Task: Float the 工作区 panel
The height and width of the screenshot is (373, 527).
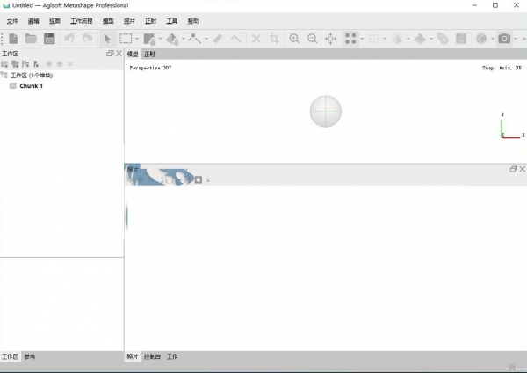Action: click(110, 54)
